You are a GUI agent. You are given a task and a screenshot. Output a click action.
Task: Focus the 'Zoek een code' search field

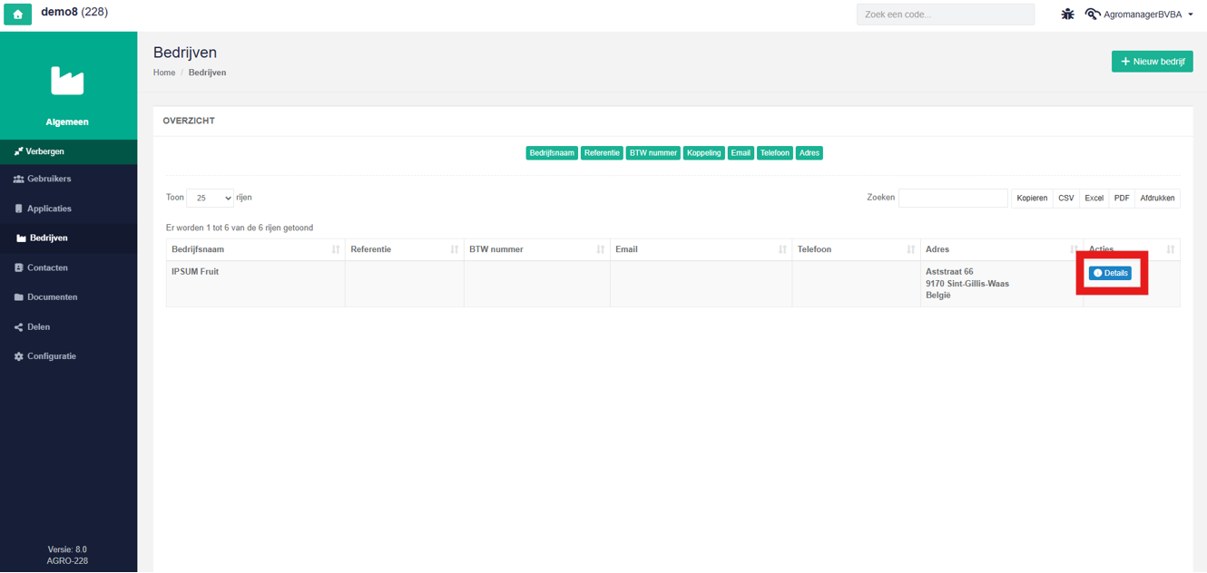click(x=945, y=15)
